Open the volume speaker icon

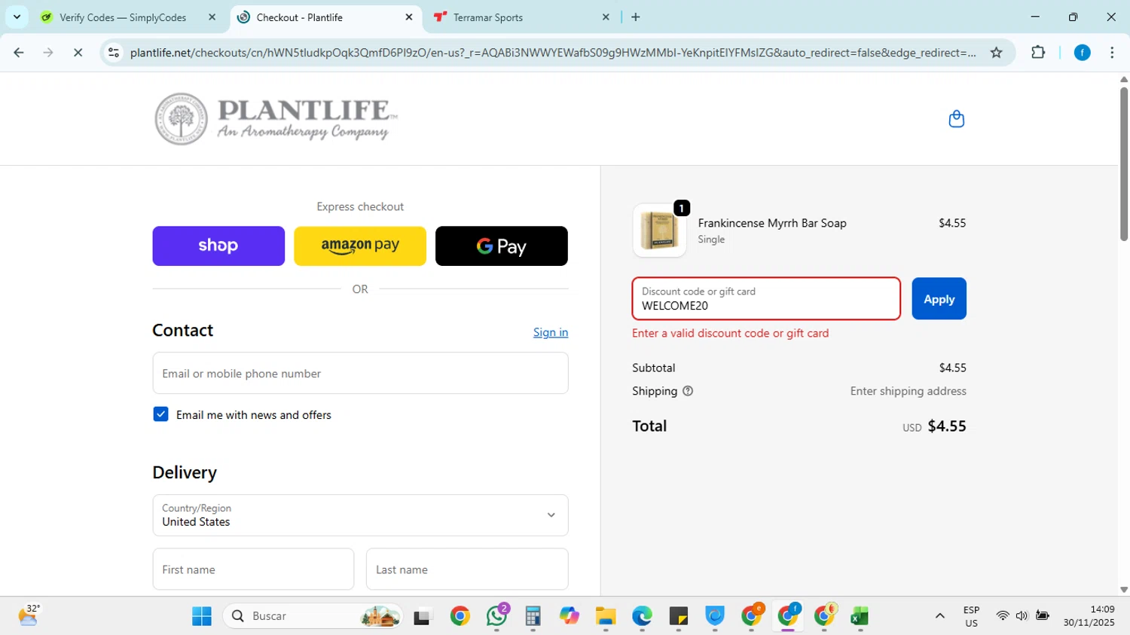[1022, 616]
